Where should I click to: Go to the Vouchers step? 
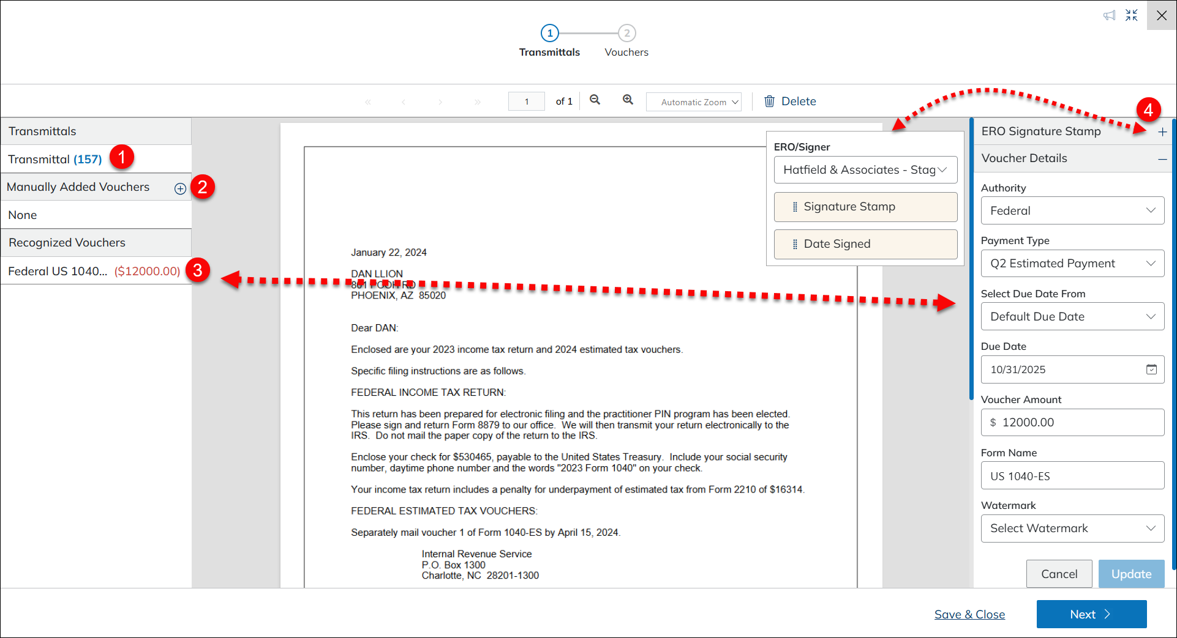[x=626, y=34]
